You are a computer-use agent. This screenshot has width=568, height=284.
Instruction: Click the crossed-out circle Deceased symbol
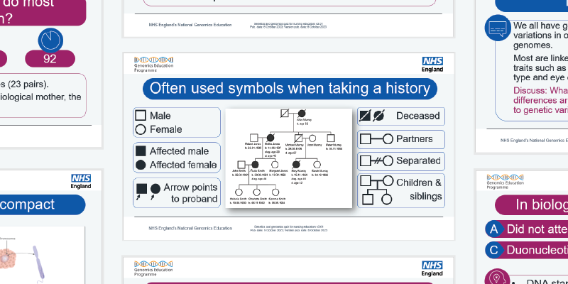coord(378,116)
